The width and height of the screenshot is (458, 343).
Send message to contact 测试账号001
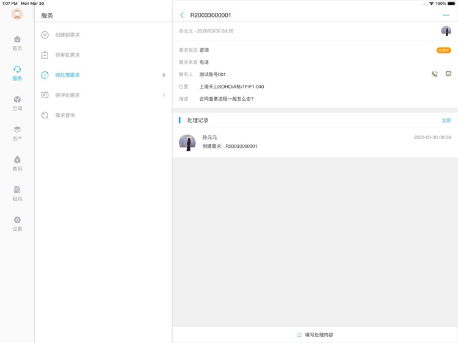(x=448, y=74)
